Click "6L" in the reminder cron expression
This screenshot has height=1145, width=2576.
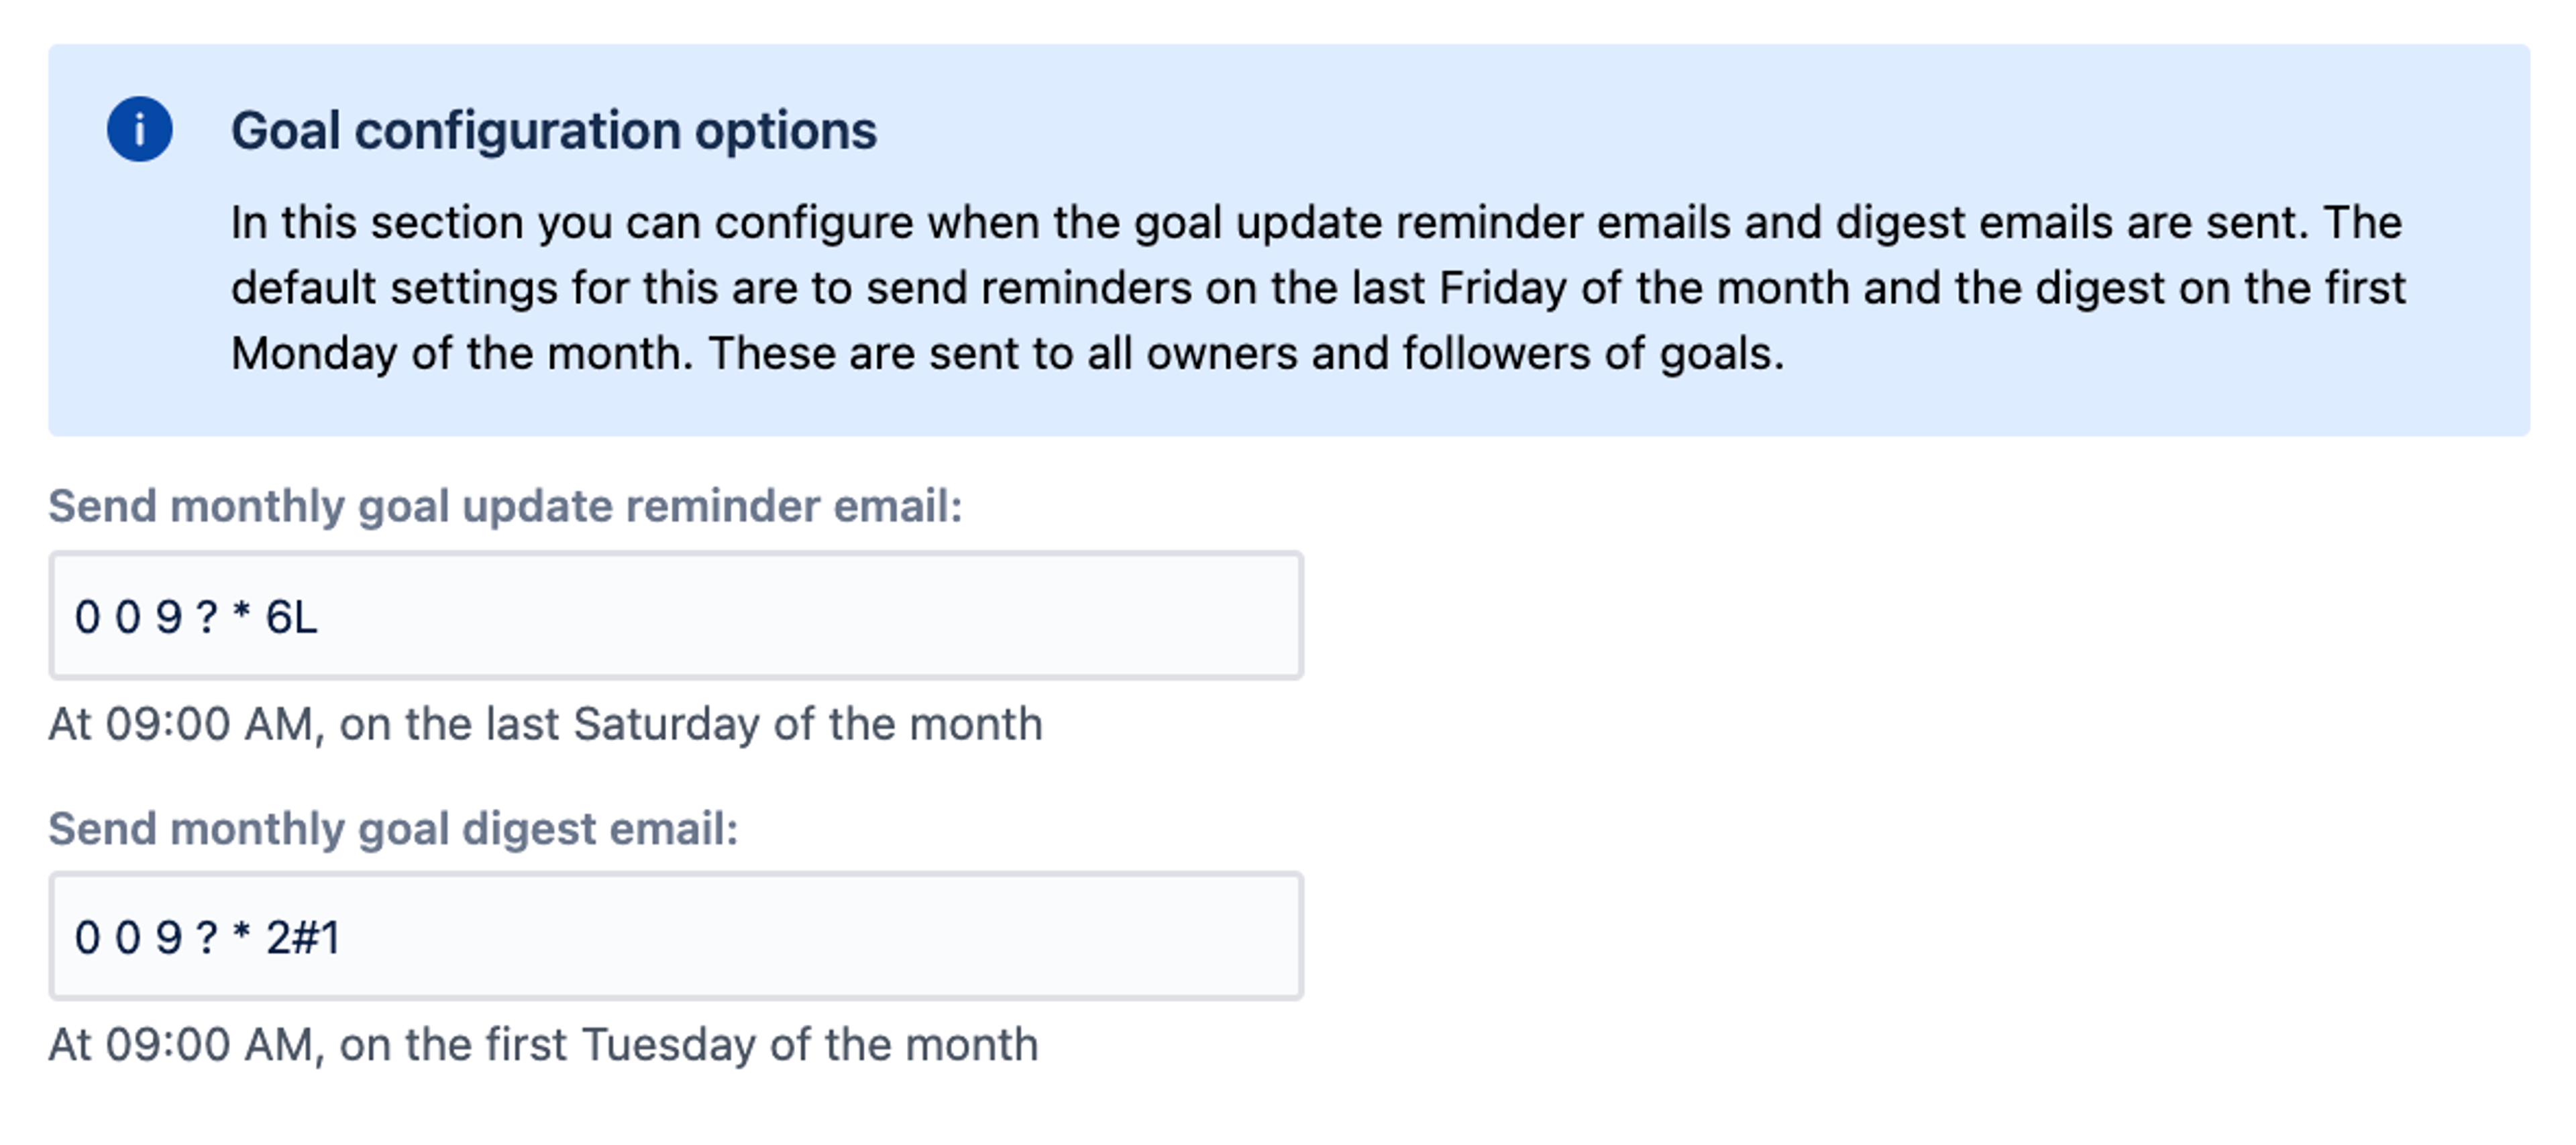tap(291, 617)
